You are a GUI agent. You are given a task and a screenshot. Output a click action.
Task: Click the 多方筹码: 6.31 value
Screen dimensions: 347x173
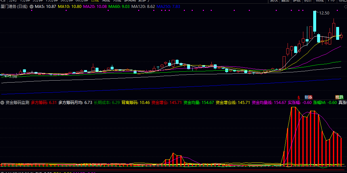[44, 103]
